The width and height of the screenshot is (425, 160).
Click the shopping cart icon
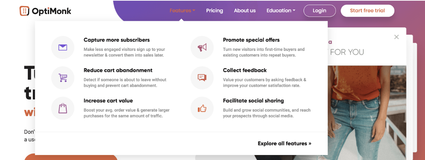pyautogui.click(x=63, y=78)
